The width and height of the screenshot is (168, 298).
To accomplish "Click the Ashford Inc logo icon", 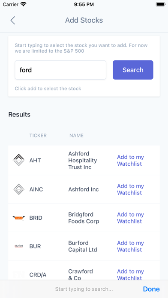I will (x=19, y=189).
